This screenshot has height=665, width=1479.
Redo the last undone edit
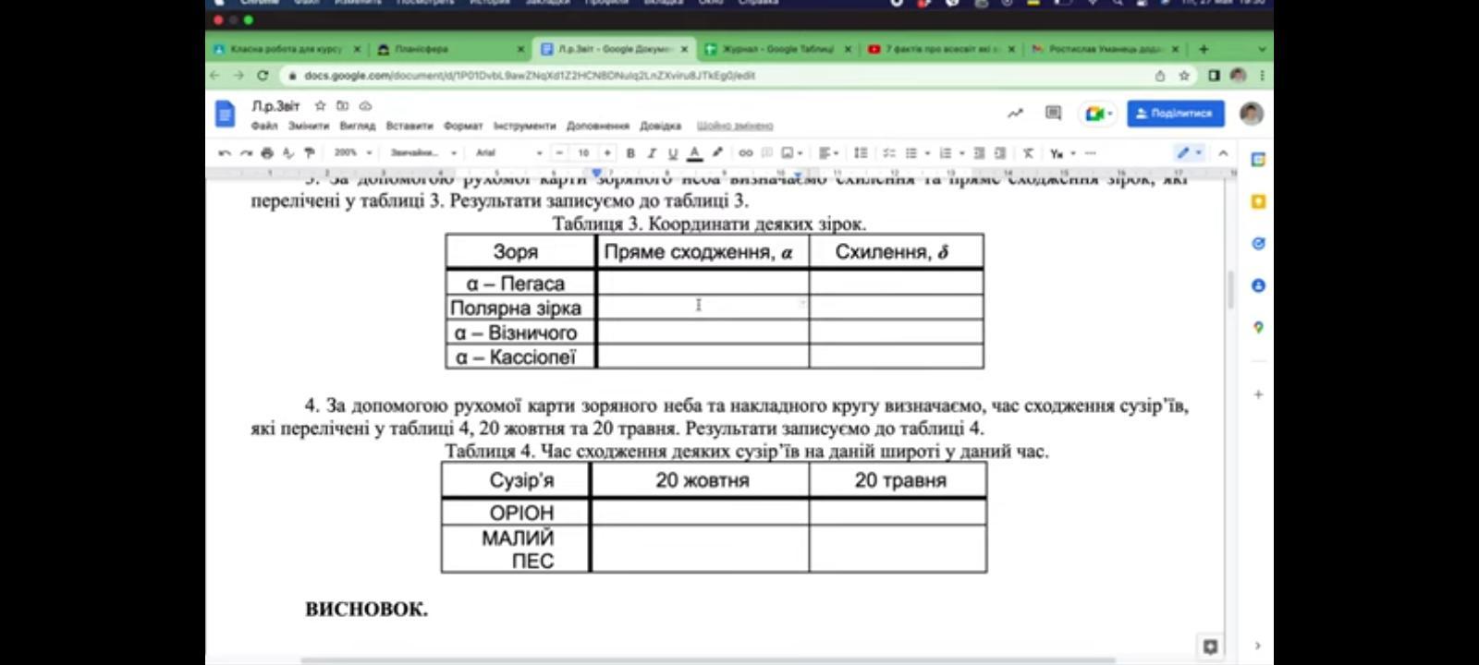tap(246, 153)
